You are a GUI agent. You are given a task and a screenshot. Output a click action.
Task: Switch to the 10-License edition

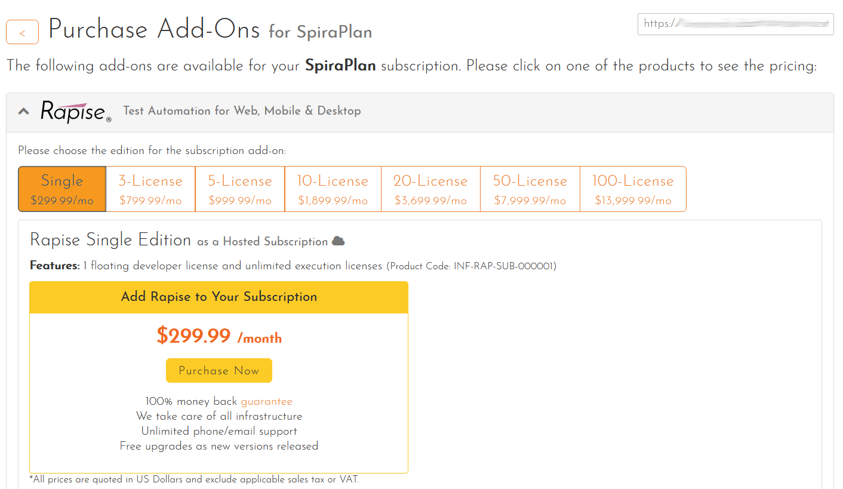pos(333,189)
